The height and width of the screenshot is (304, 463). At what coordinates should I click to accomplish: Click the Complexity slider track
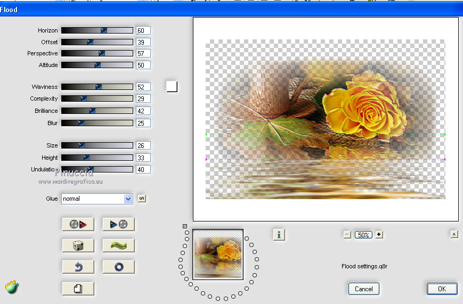[x=97, y=98]
